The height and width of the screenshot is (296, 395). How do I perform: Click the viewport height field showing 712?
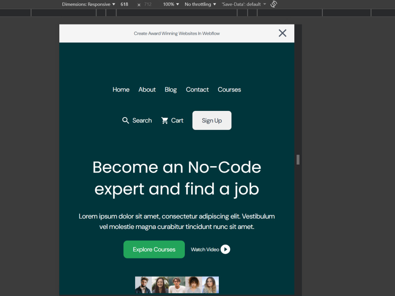tap(148, 4)
